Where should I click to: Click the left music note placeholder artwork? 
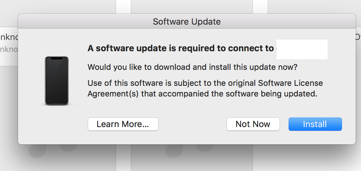(53, 151)
